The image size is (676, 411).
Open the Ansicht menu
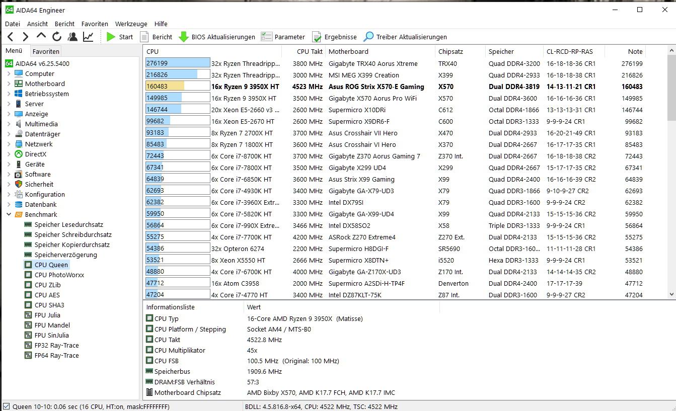(x=38, y=24)
